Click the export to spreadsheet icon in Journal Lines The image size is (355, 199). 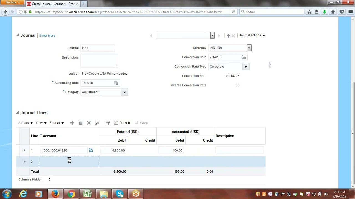click(97, 123)
